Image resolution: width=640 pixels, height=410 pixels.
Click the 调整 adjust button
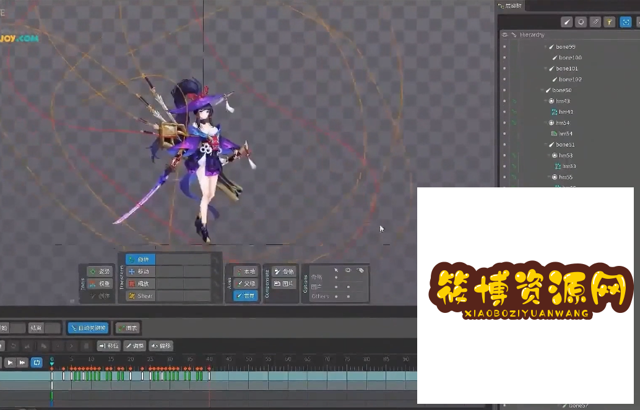tap(135, 346)
